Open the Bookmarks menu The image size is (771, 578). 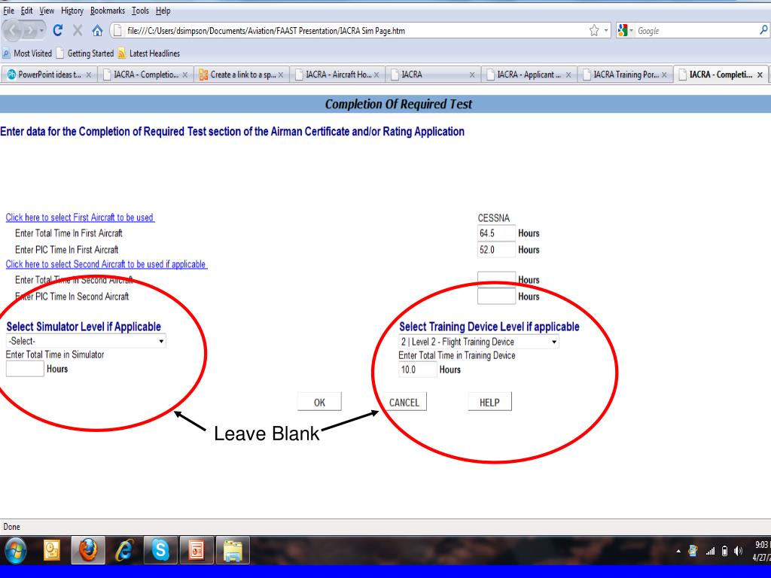tap(108, 11)
